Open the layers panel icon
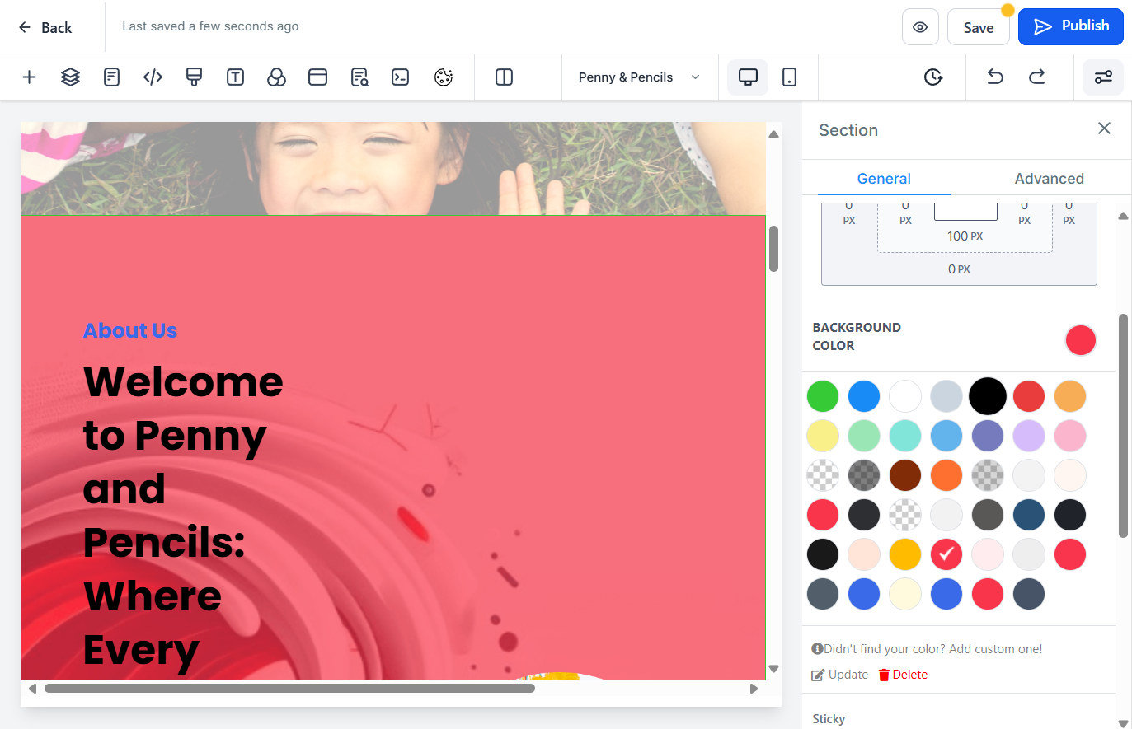Screen dimensions: 1132x729 70,77
